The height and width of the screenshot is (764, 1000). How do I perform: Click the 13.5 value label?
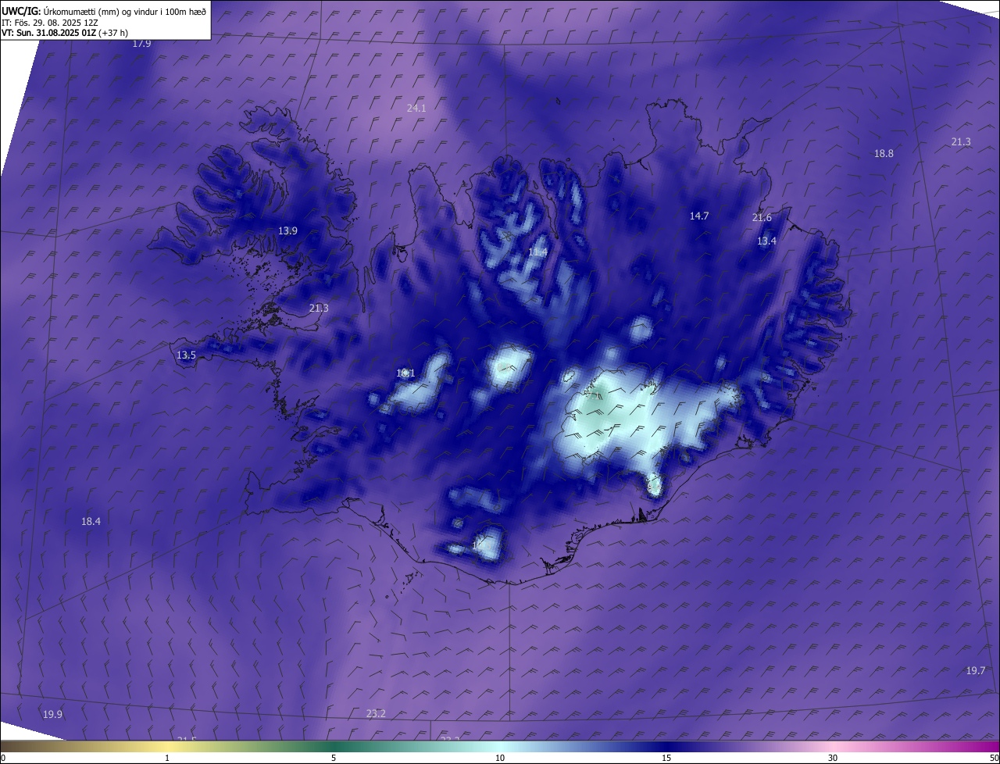pyautogui.click(x=186, y=355)
